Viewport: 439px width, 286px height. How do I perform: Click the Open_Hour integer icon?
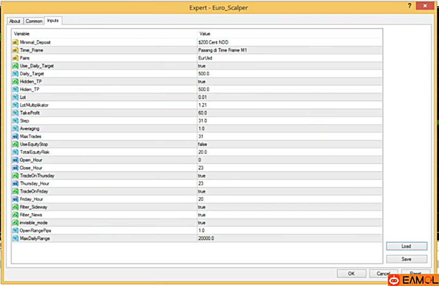tap(15, 160)
